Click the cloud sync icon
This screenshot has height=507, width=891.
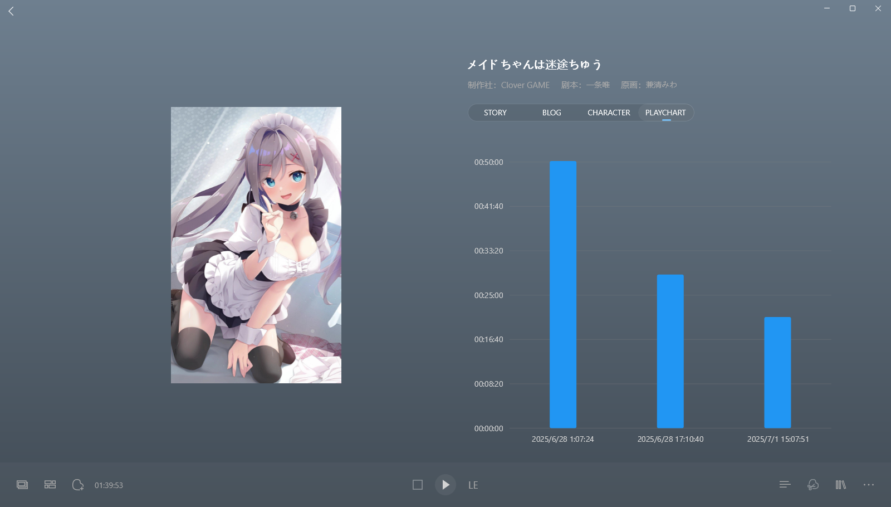click(x=813, y=485)
